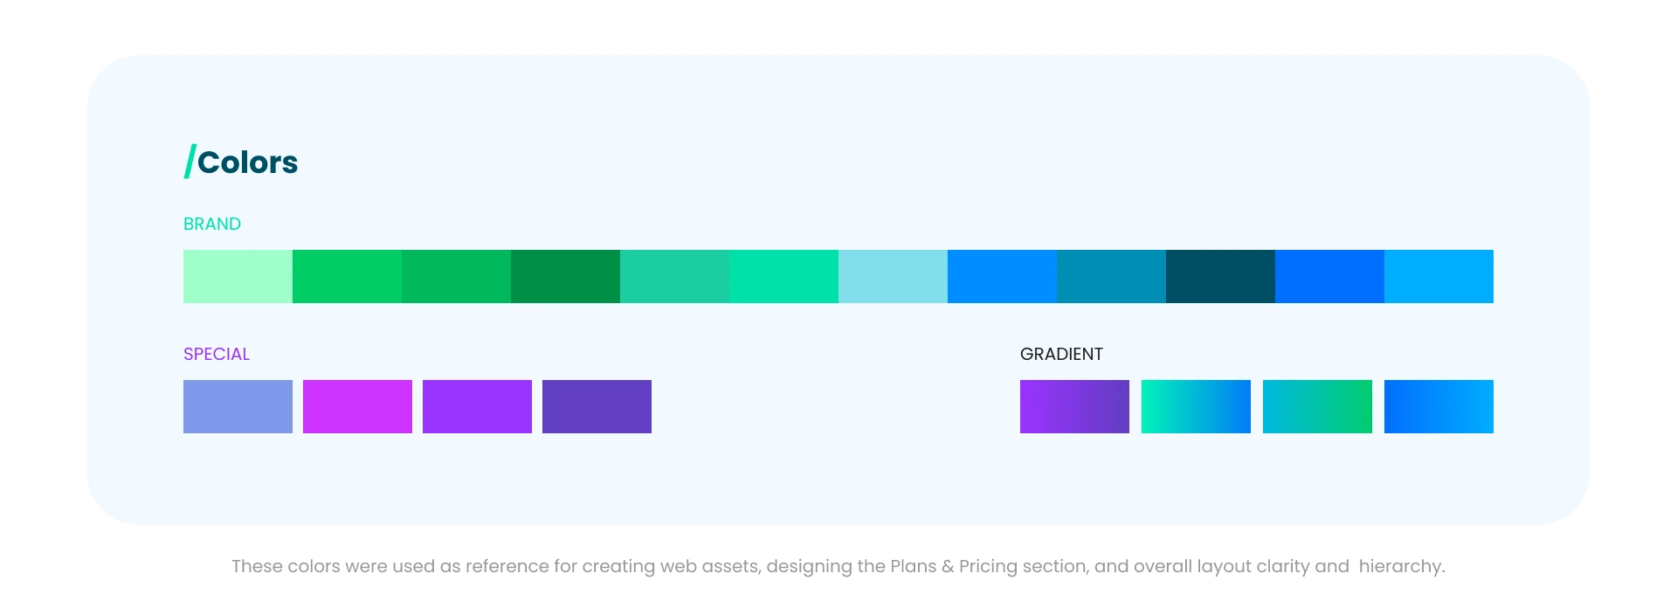Select the pale mint green brand swatch

[238, 276]
